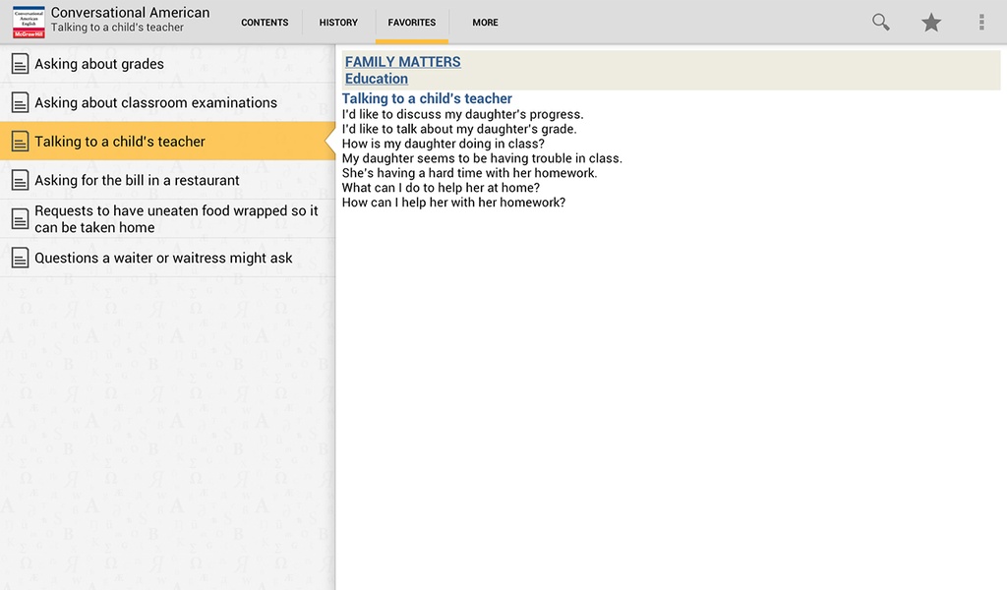Open the three-dot overflow menu
The image size is (1007, 590).
(x=981, y=23)
